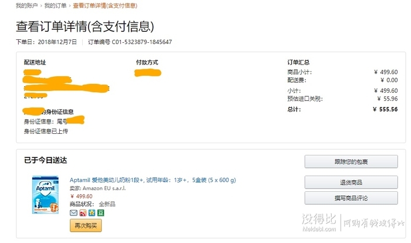Select the 查看订单详情 breadcrumb item

coord(105,5)
